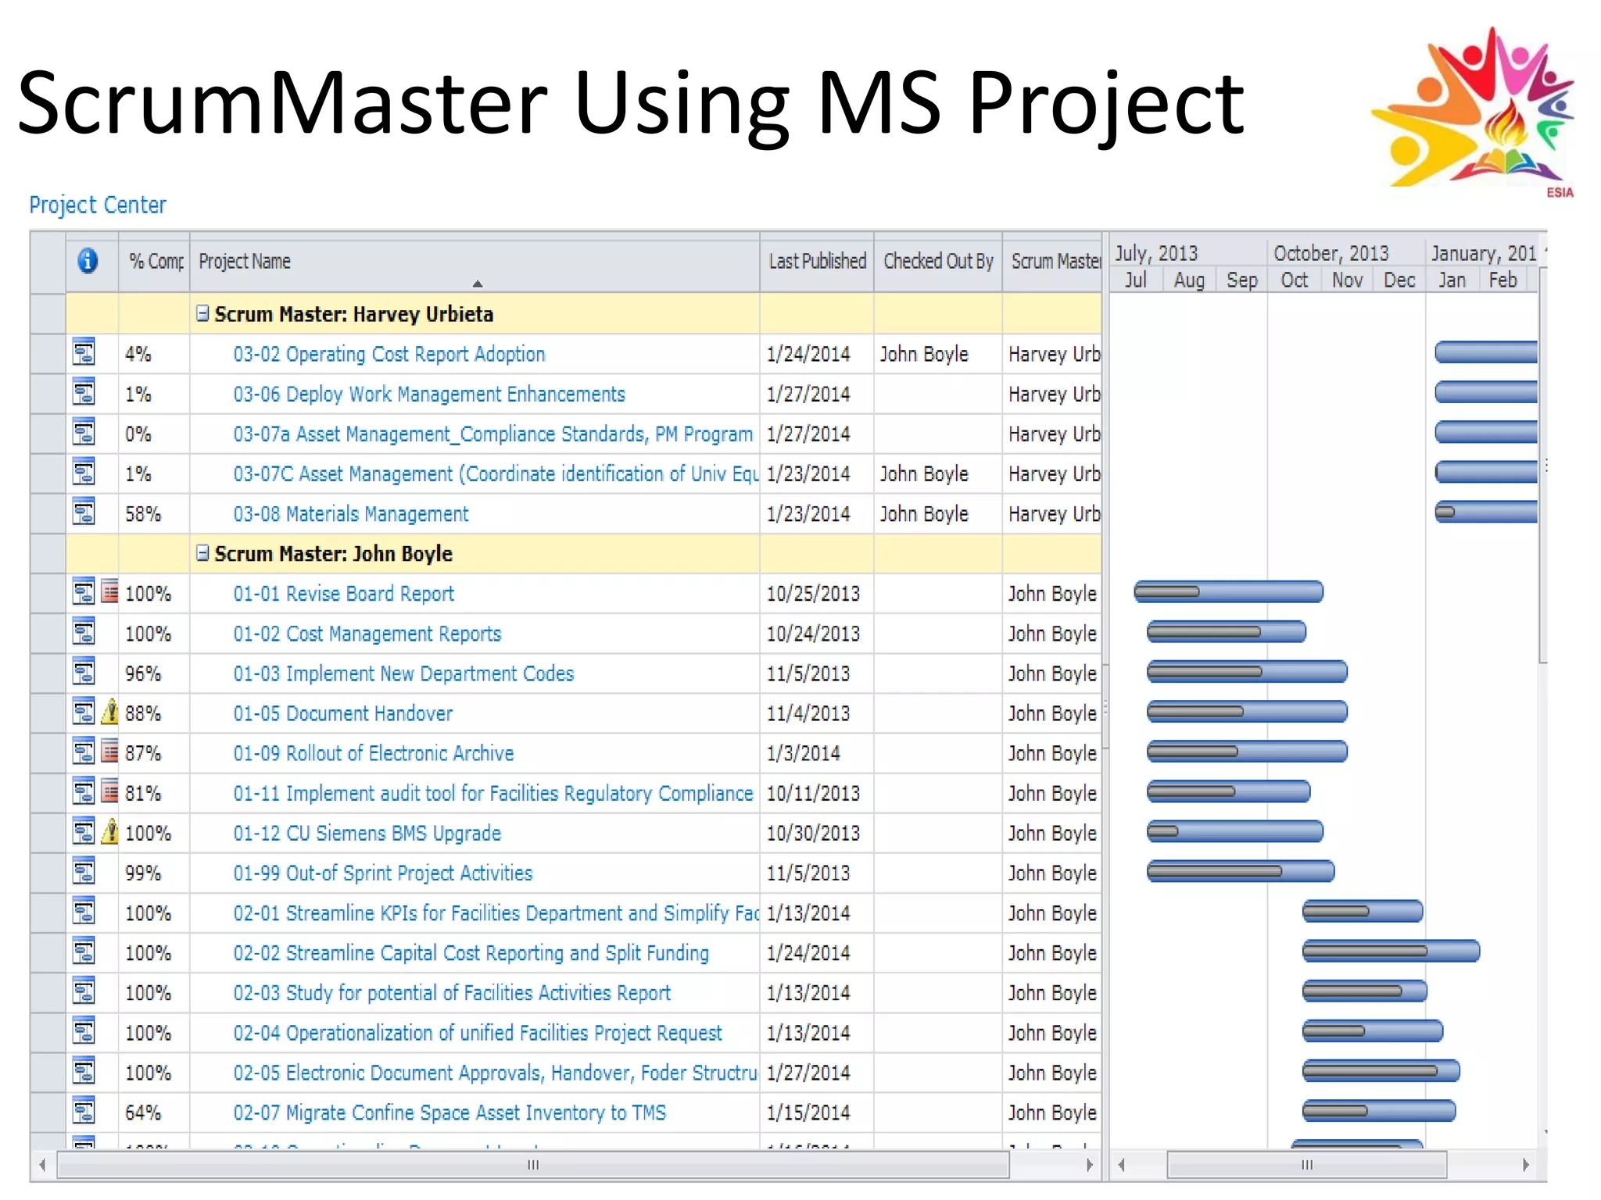Screen dimensions: 1601x1200
Task: Click the 1/24/2014 date for 03-02 row
Action: tap(808, 354)
